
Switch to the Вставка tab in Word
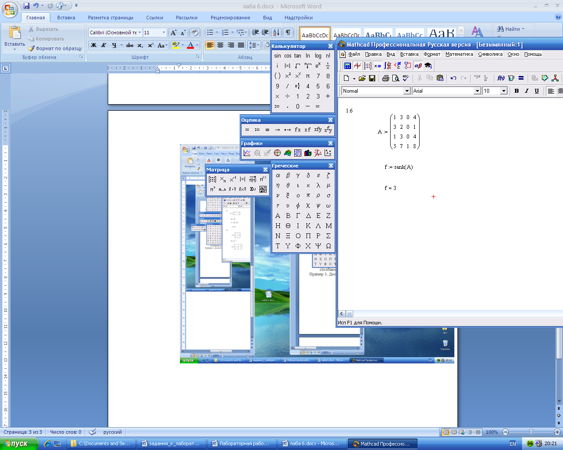66,18
